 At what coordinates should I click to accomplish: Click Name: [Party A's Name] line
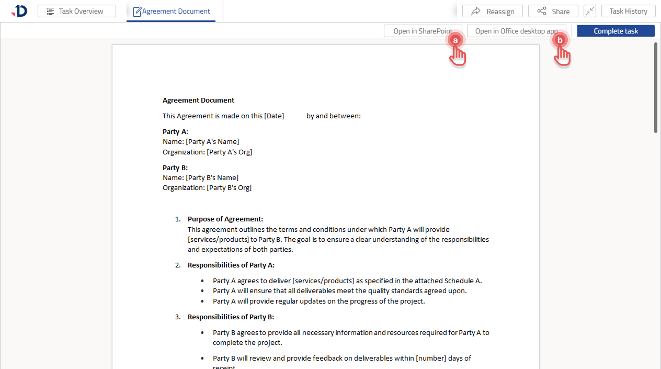tap(201, 141)
